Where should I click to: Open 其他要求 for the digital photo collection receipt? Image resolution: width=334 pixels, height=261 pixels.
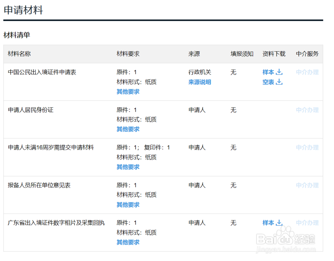(x=127, y=242)
